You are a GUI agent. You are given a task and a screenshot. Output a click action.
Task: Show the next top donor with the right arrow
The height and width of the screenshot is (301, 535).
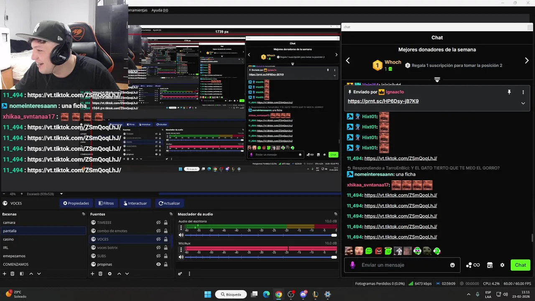coord(527,61)
